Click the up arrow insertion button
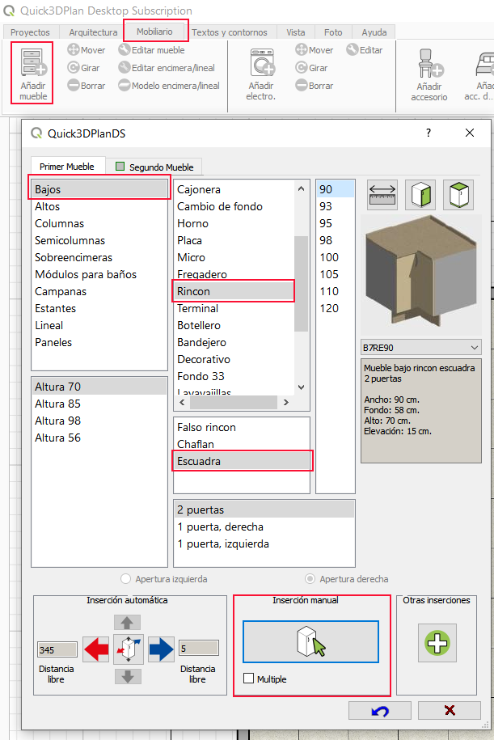 coord(127,623)
